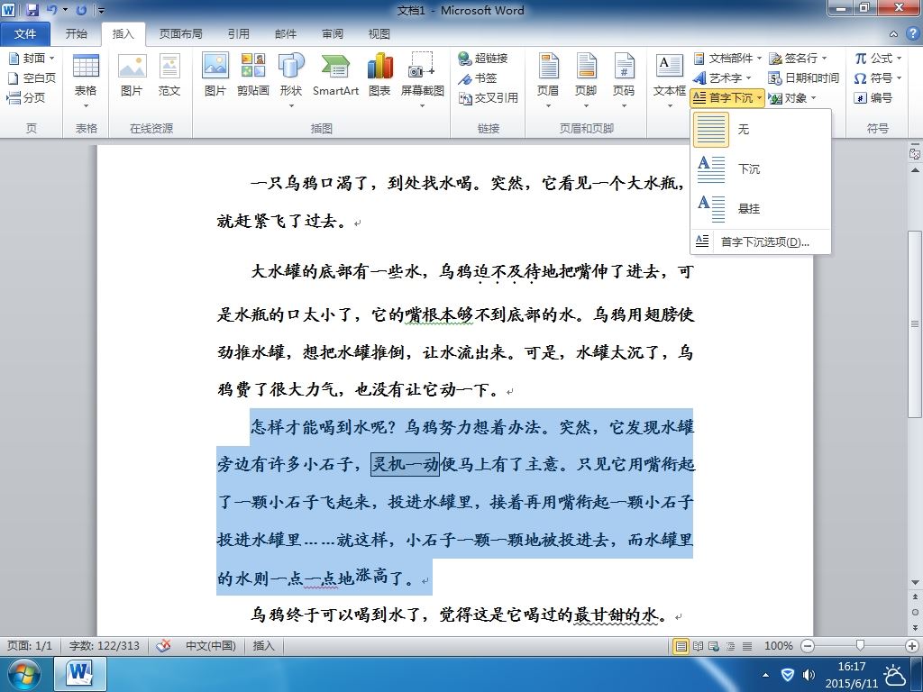
Task: Open the 文本框 text box gallery
Action: (670, 81)
